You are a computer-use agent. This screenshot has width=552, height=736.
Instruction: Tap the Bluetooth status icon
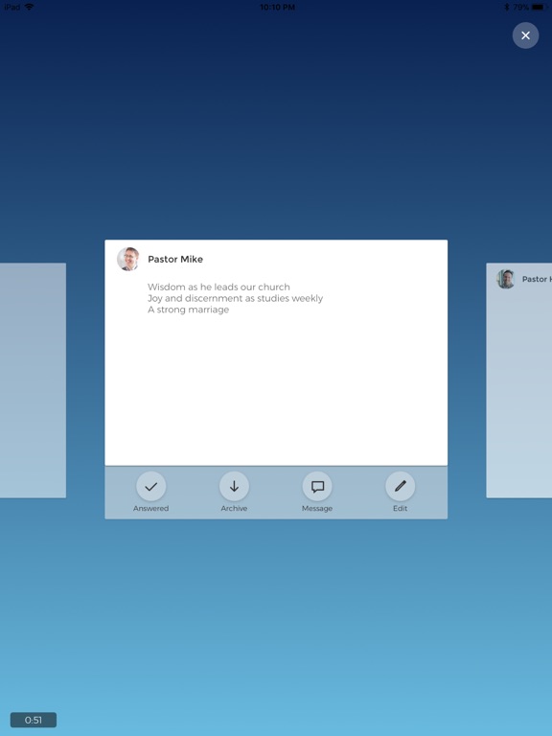click(506, 7)
